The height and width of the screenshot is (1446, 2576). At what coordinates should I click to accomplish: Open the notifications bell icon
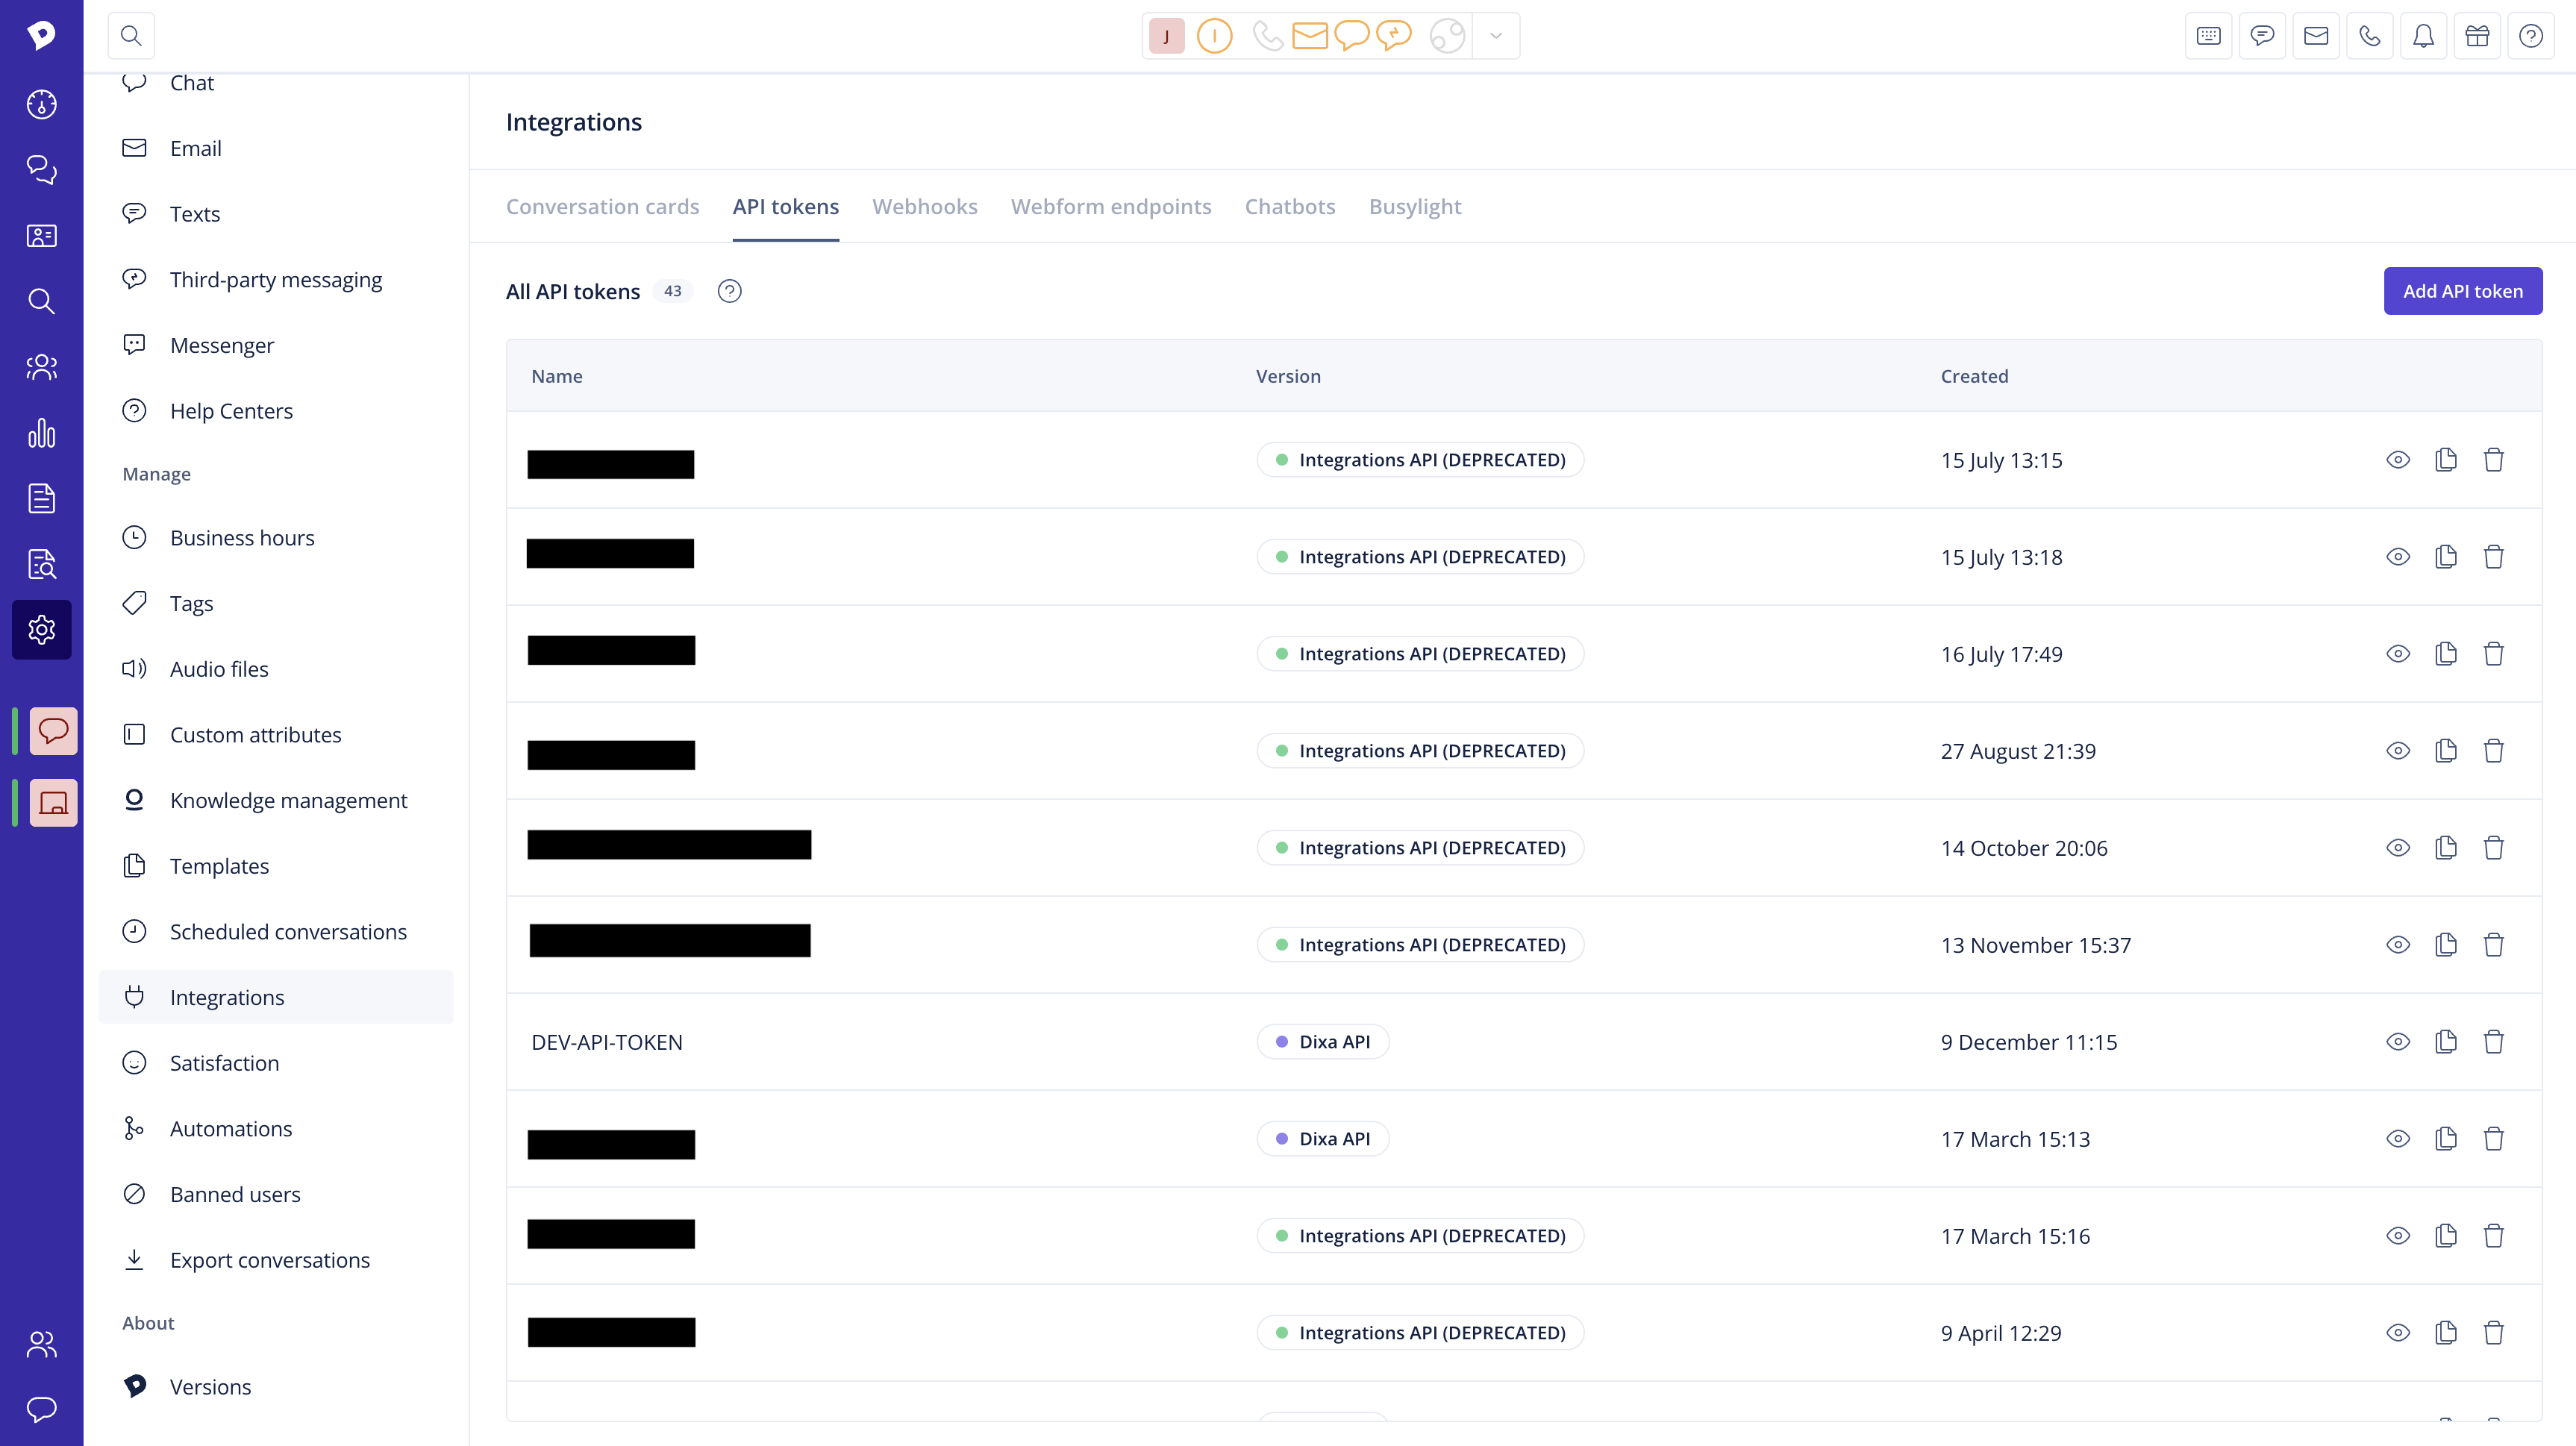pyautogui.click(x=2423, y=36)
